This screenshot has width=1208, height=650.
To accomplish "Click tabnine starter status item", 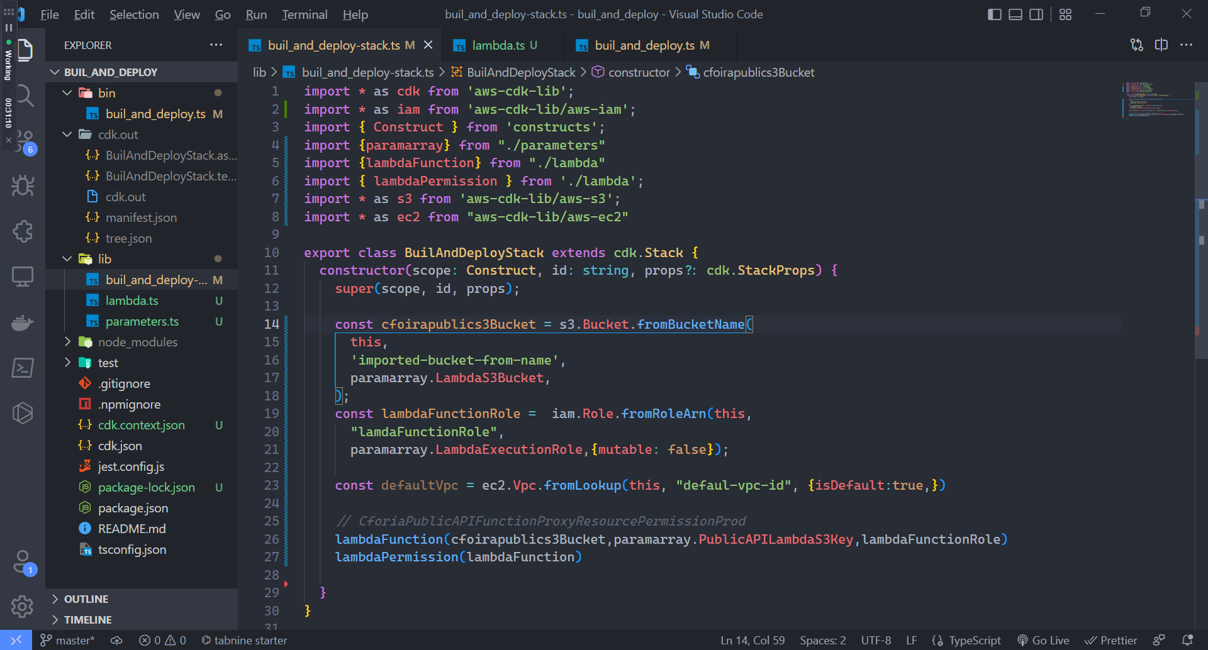I will [x=245, y=640].
